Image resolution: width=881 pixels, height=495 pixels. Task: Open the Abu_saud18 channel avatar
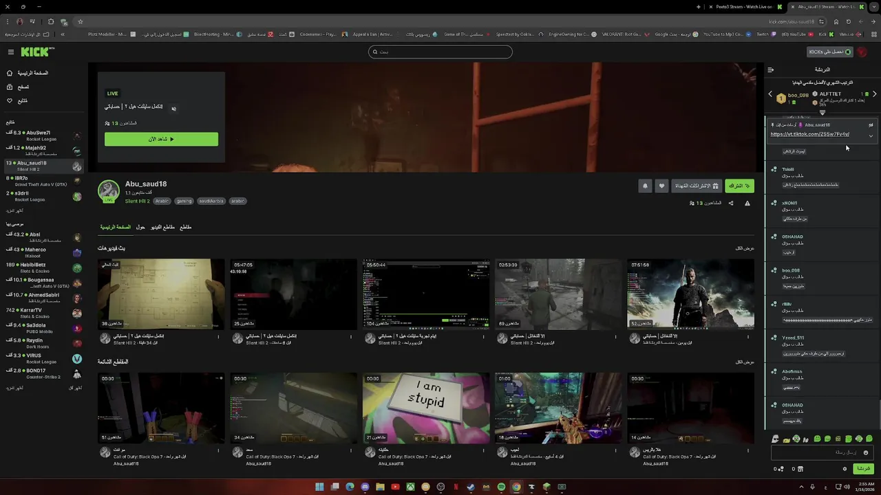click(109, 191)
